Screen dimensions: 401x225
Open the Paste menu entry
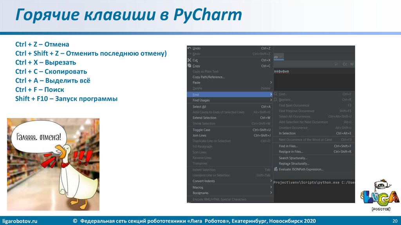tap(230, 82)
